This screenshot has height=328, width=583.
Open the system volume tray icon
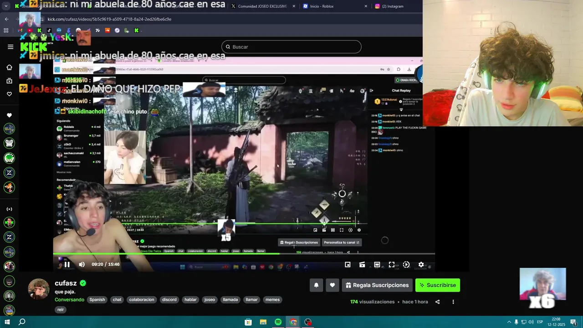pos(531,322)
